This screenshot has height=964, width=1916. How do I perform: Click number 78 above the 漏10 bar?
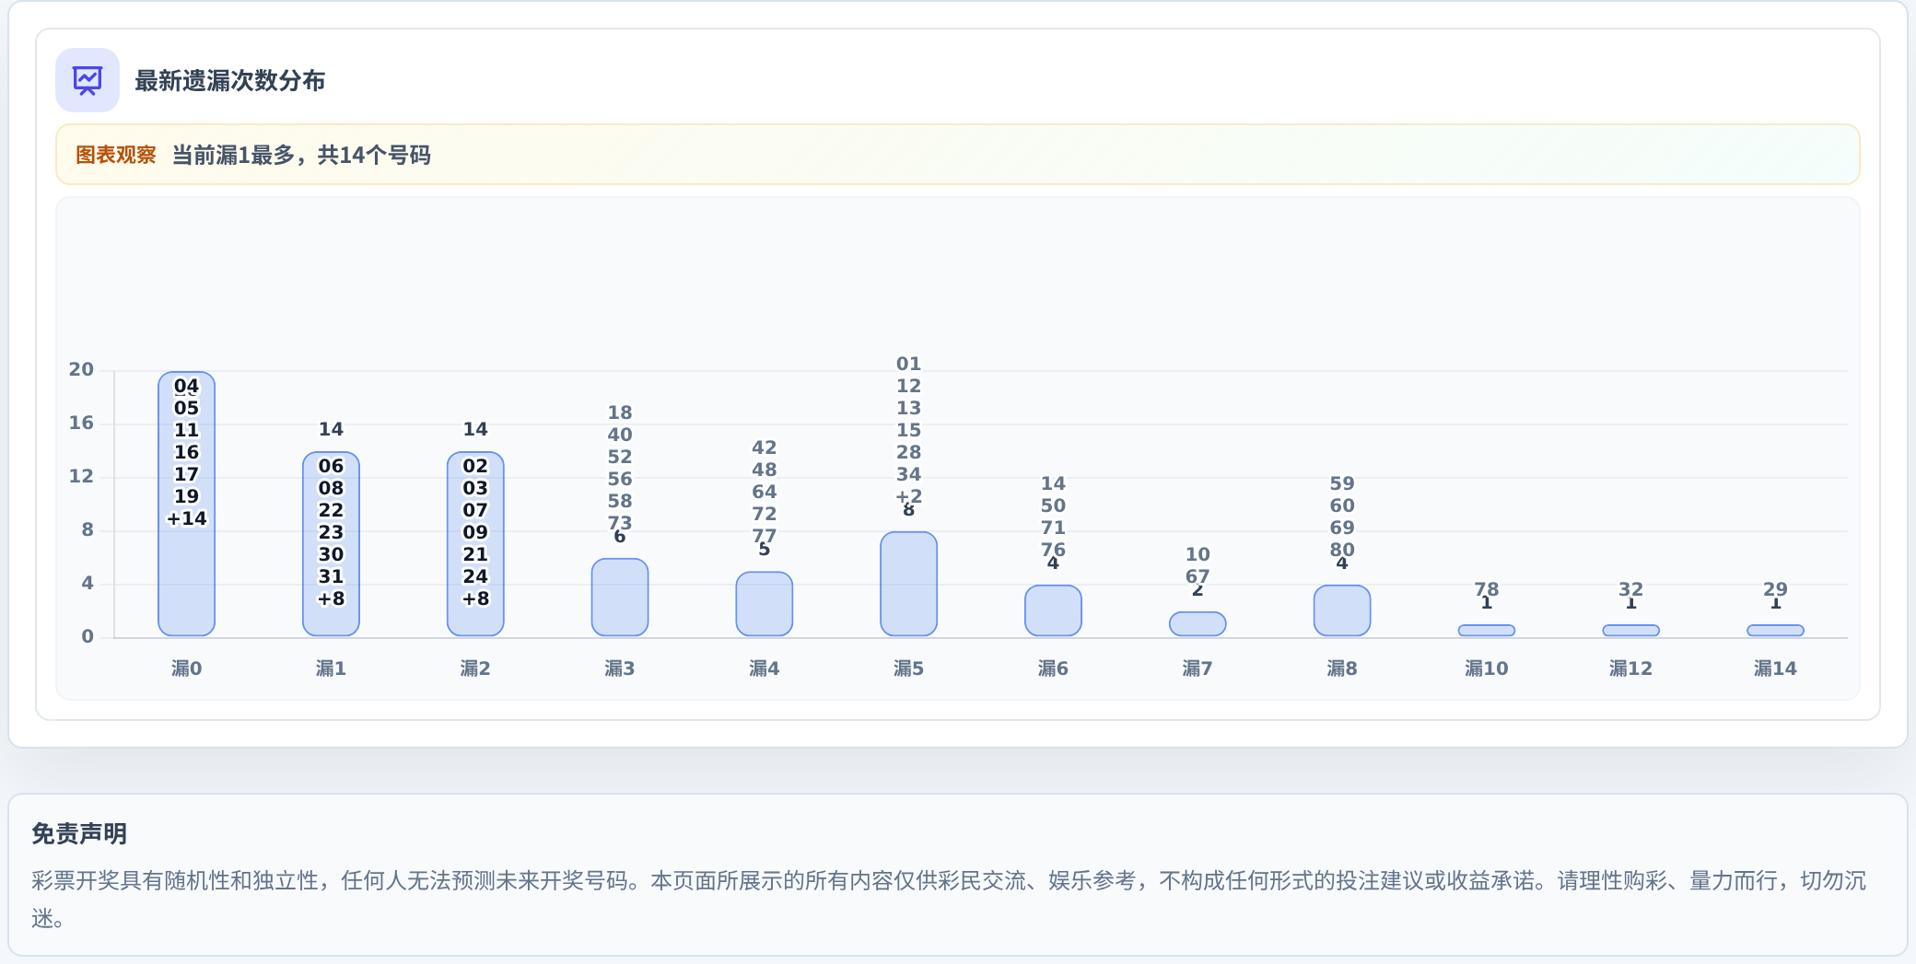[1487, 589]
